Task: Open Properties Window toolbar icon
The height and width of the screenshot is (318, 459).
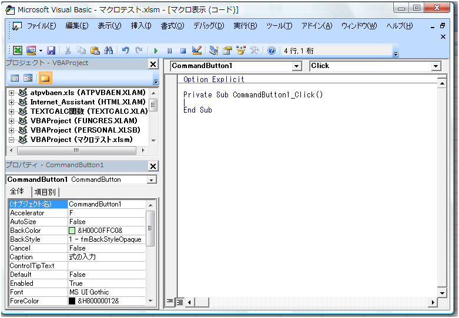Action: (227, 50)
